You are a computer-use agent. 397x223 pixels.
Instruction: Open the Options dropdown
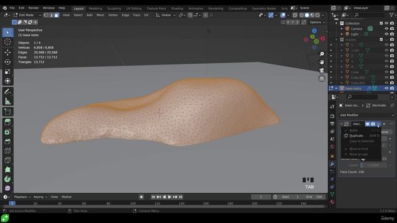(317, 22)
